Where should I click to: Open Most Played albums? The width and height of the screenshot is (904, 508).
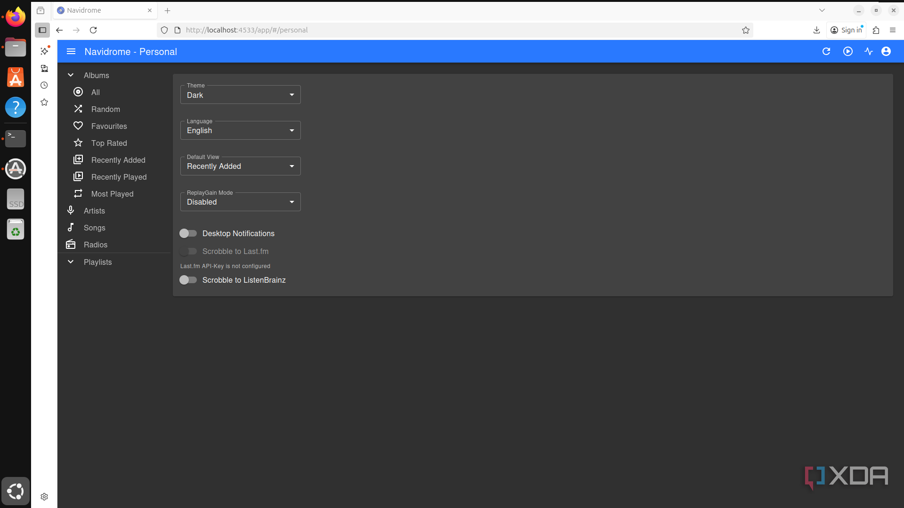click(114, 194)
